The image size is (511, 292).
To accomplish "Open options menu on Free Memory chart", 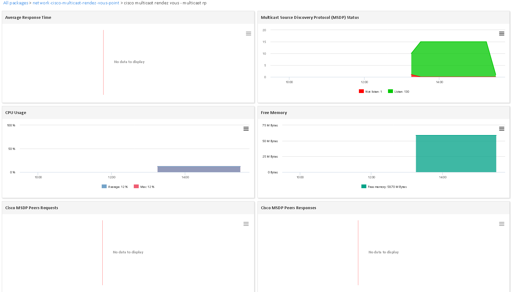I will coord(501,129).
